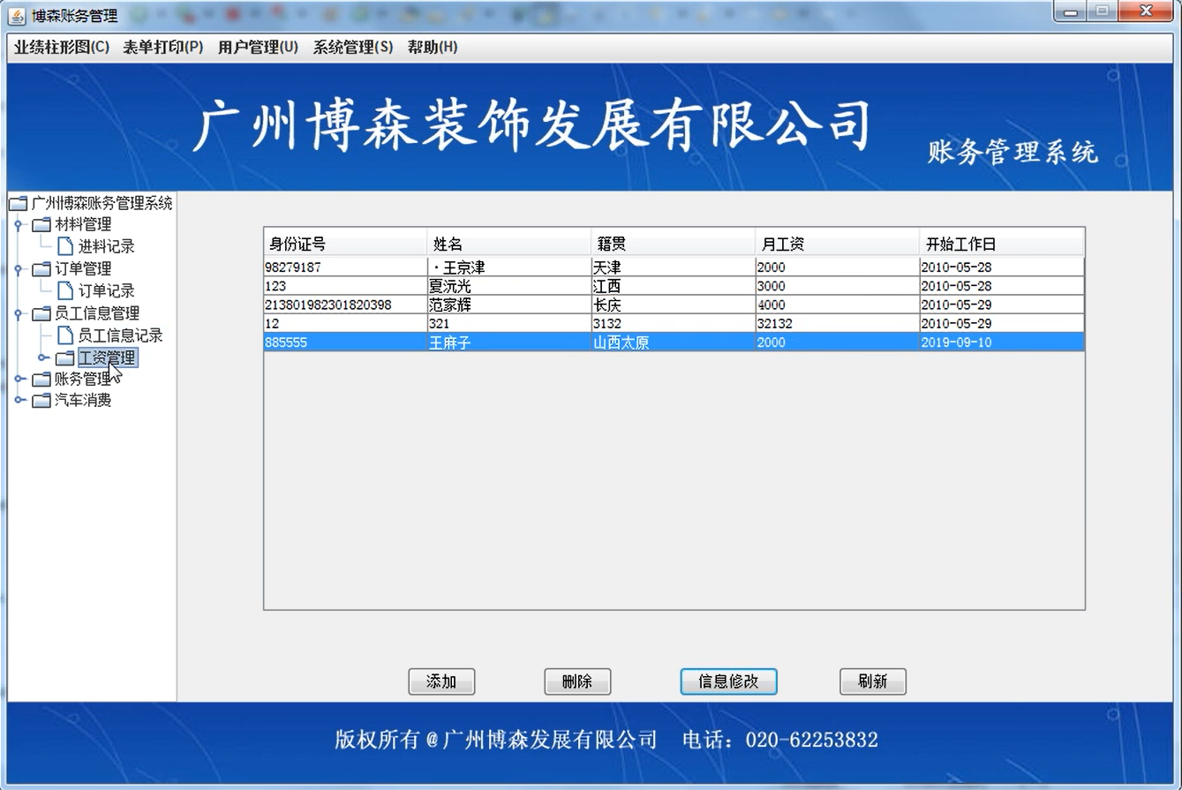Click the name cell 王麻子

click(509, 342)
